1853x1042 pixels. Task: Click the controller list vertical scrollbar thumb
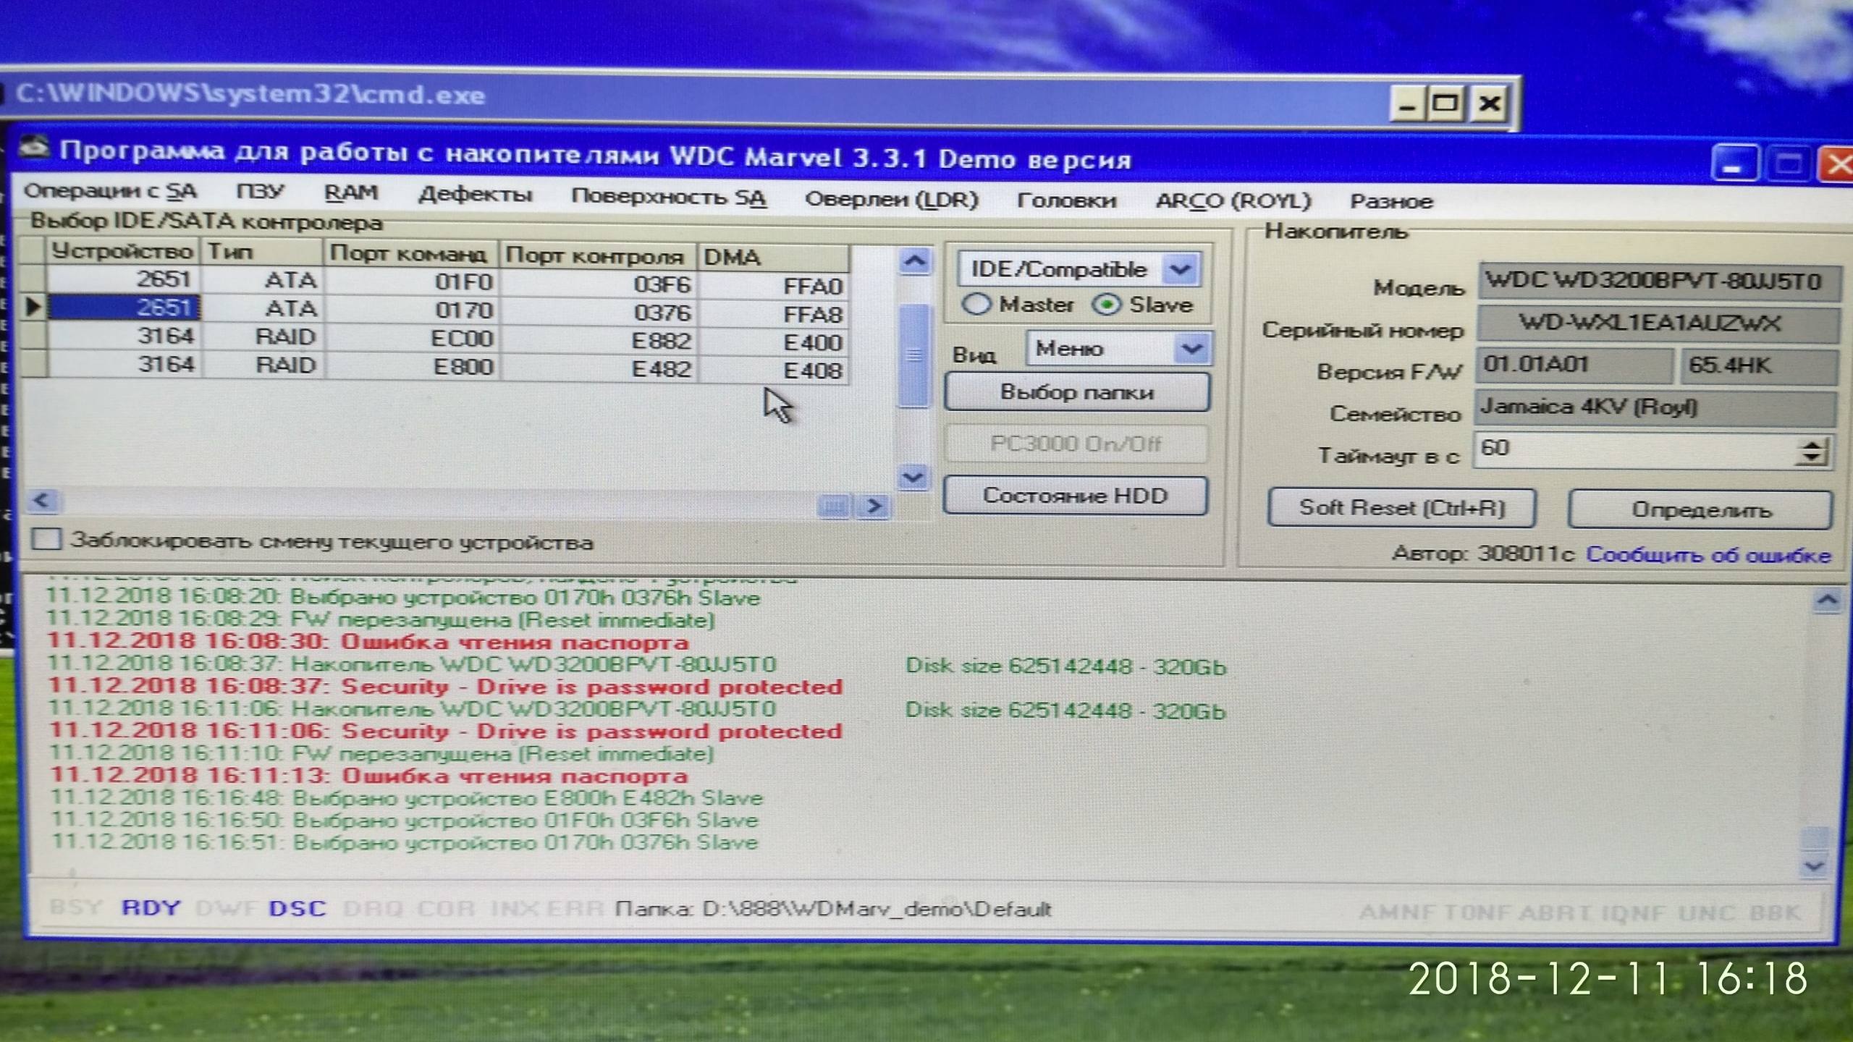coord(913,355)
